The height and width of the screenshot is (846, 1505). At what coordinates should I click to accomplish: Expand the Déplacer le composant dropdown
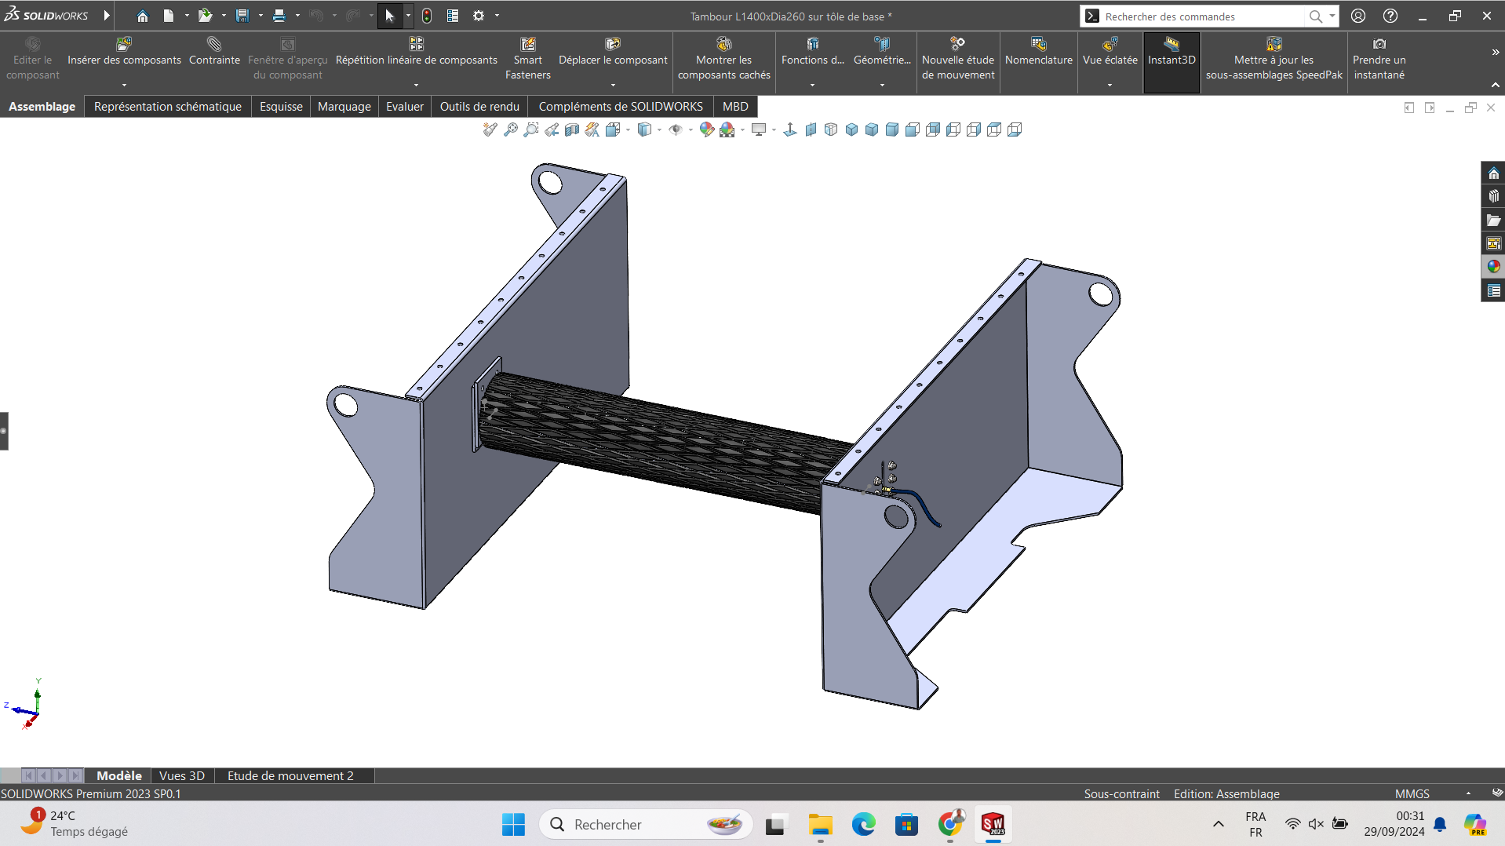[x=613, y=85]
